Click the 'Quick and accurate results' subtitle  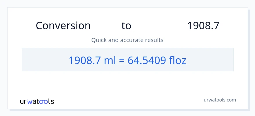127,40
